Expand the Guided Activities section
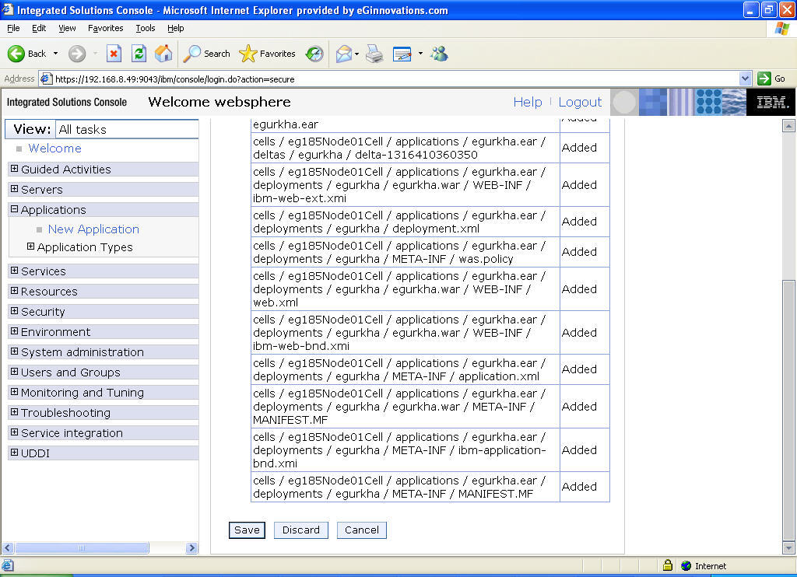This screenshot has width=797, height=577. click(x=14, y=169)
